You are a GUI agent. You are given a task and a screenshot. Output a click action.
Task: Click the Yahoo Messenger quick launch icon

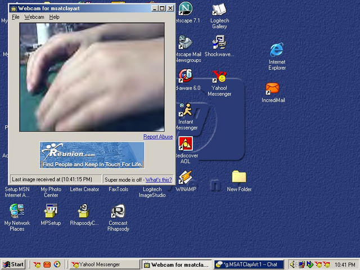coord(37,265)
